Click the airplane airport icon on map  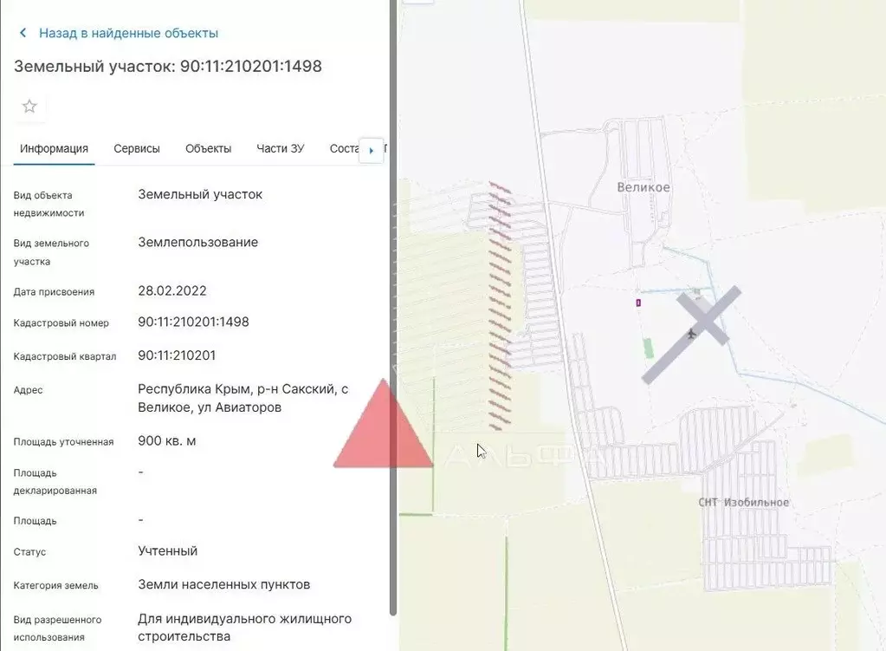[x=690, y=334]
